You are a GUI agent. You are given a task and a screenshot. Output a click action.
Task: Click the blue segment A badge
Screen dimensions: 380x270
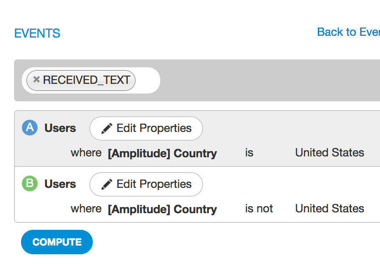pyautogui.click(x=29, y=128)
